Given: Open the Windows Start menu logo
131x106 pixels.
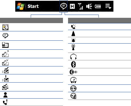Looking at the screenshot, I should point(21,6).
